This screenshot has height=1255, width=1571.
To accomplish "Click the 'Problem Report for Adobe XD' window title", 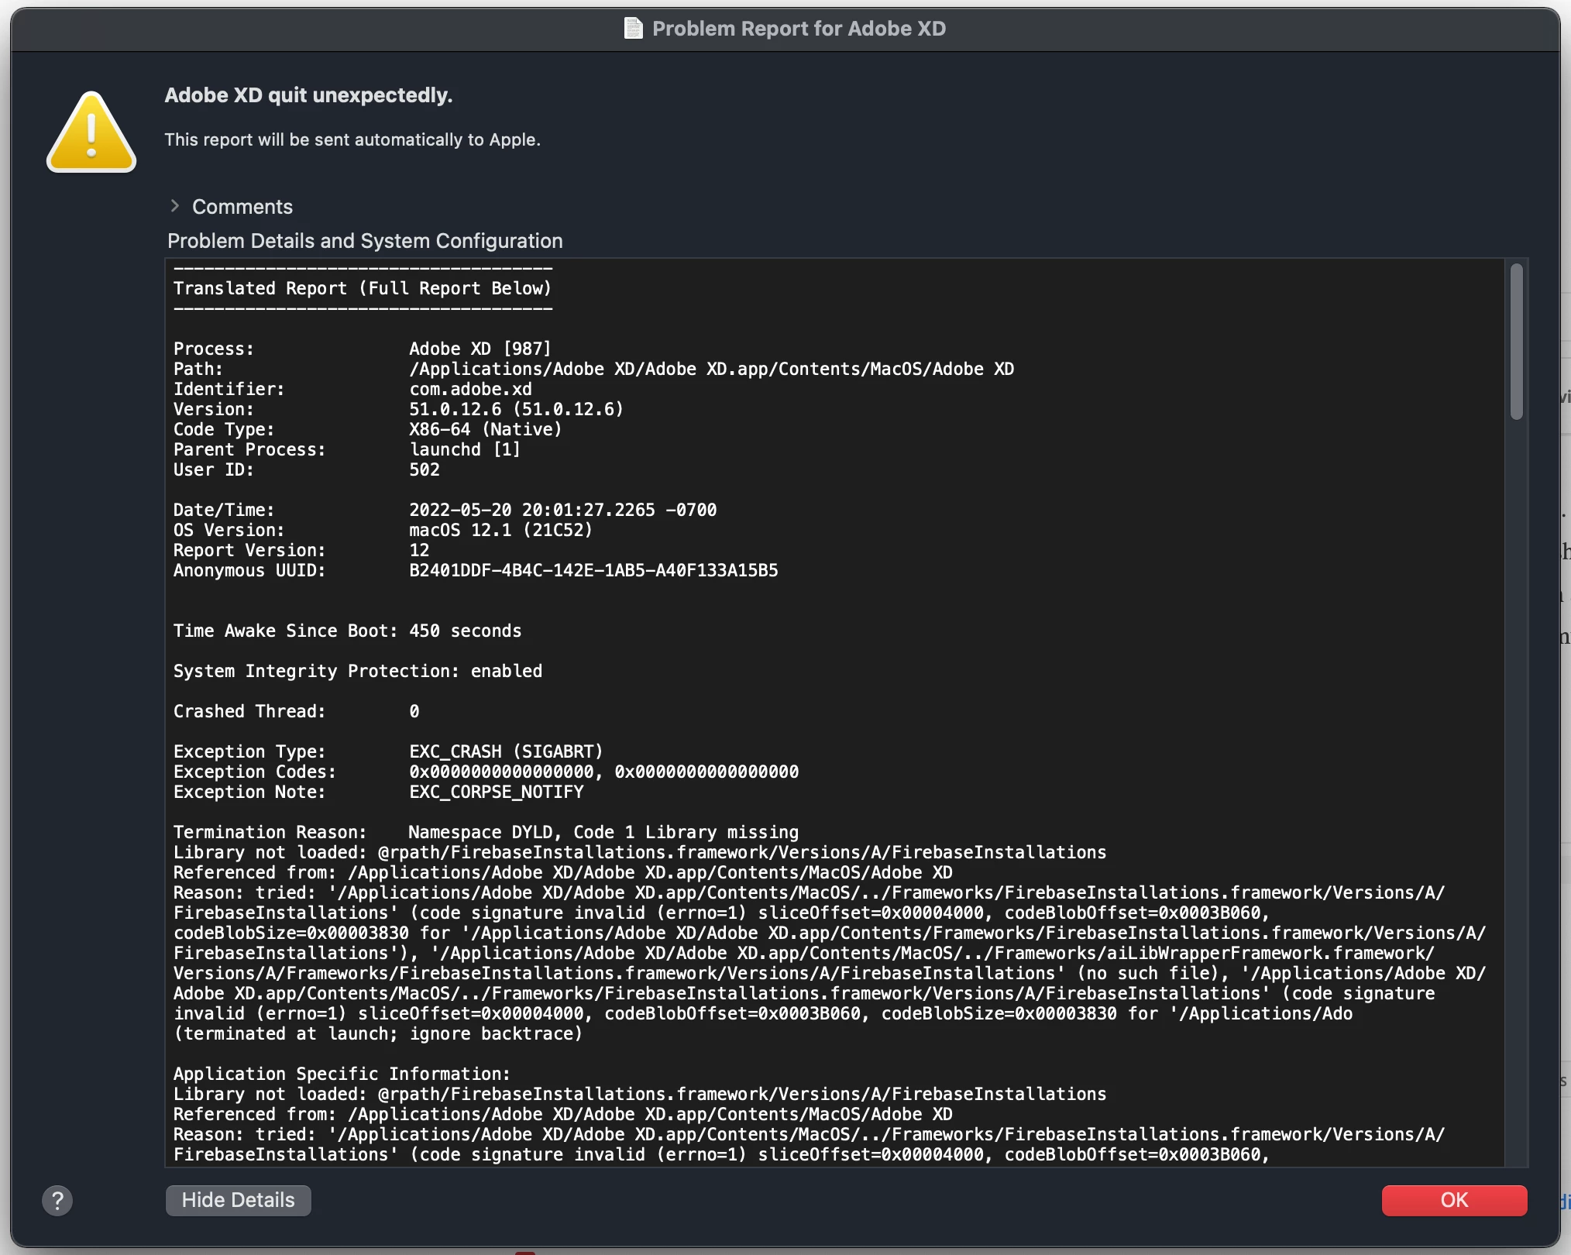I will 798,29.
